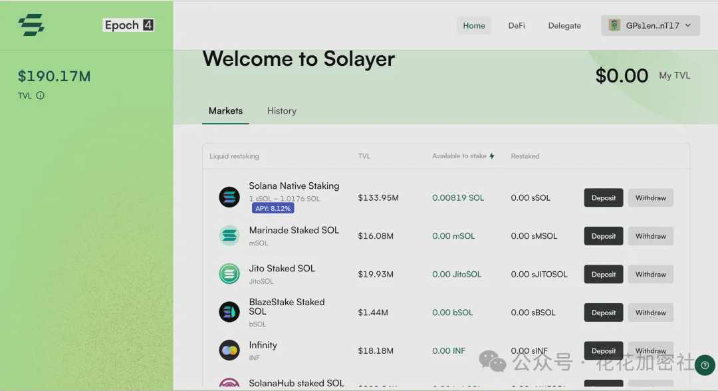Click the 0.00819 SOL available amount
The width and height of the screenshot is (718, 391).
pos(458,197)
